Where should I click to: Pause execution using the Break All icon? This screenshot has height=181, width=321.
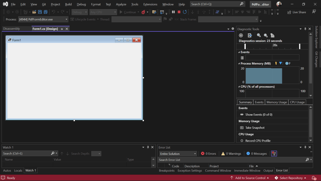pos(173,12)
